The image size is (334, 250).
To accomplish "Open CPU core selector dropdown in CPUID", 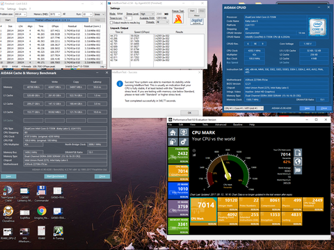I will (x=244, y=108).
